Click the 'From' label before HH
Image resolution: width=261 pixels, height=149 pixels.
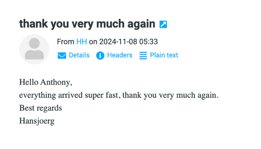(x=66, y=42)
